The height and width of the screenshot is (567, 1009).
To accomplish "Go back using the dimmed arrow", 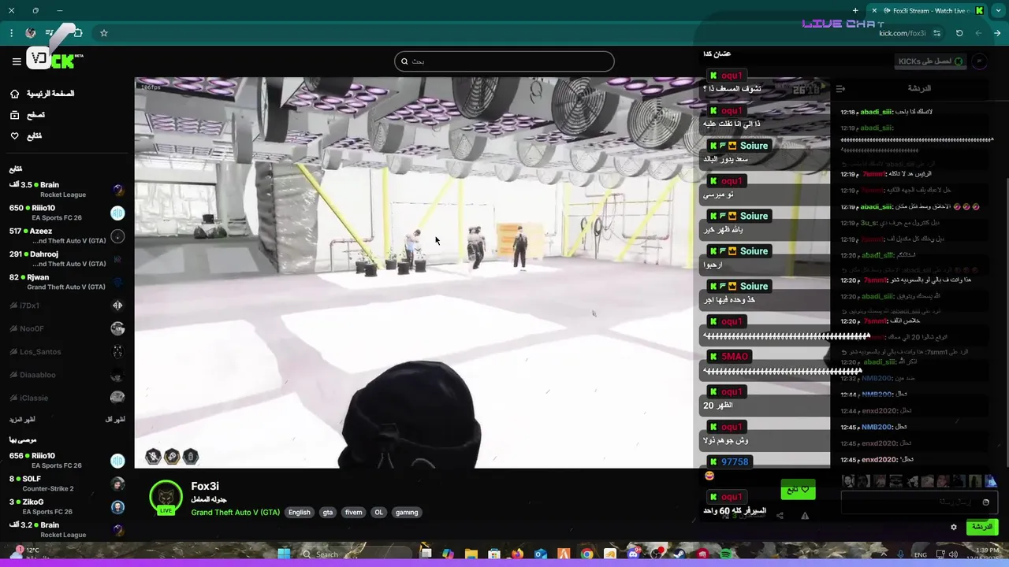I will [978, 33].
